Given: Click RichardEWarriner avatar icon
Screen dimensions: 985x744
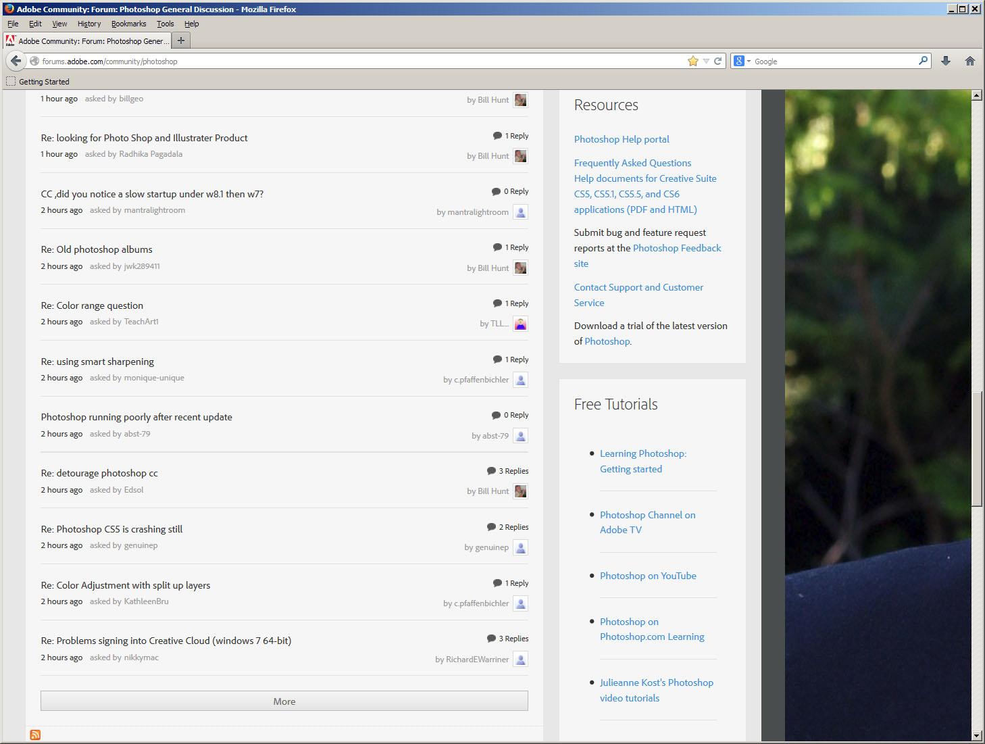Looking at the screenshot, I should click(520, 660).
